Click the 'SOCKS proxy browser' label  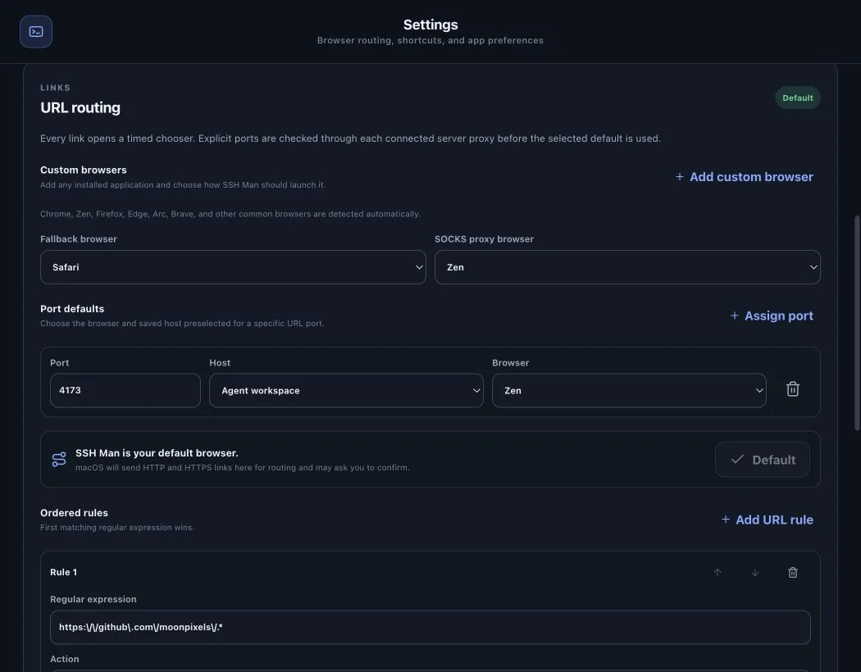coord(484,239)
